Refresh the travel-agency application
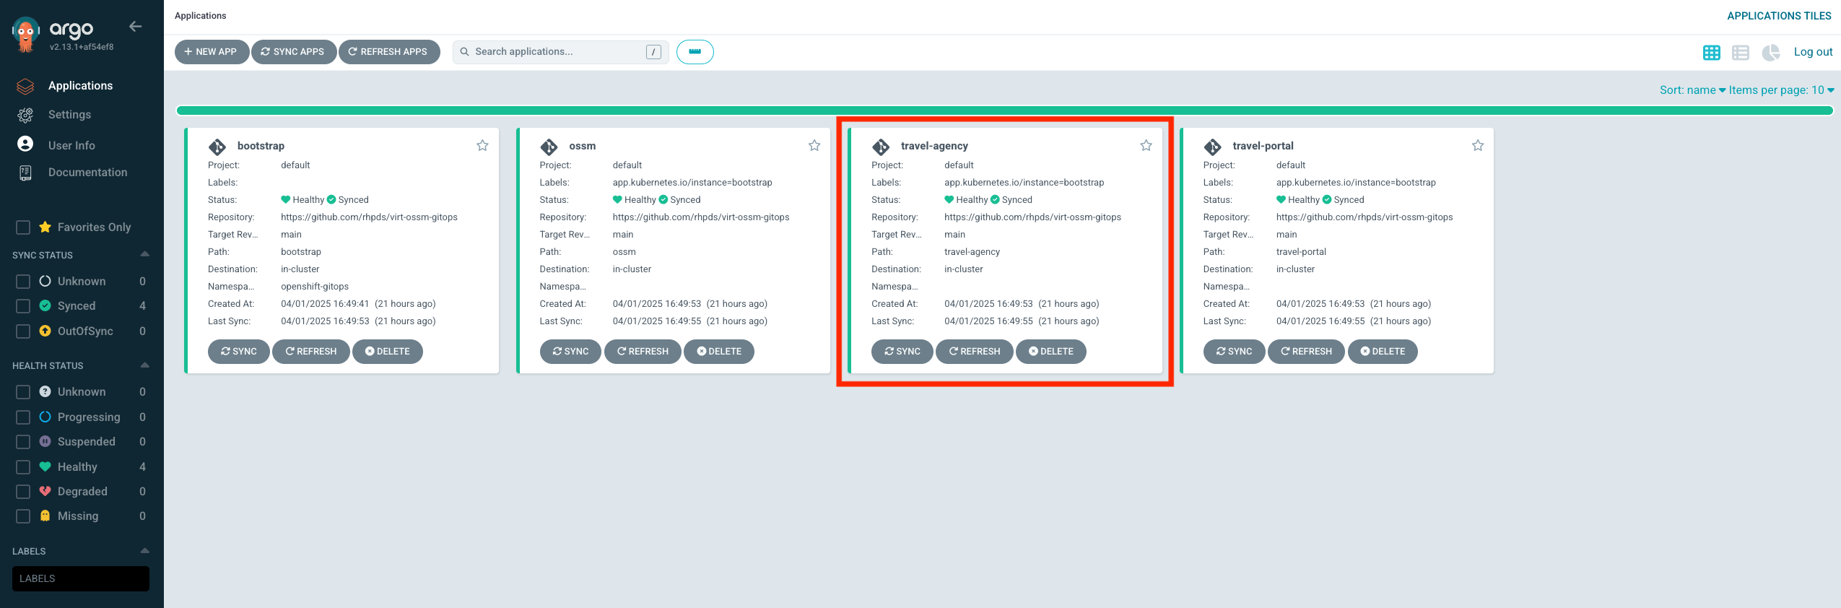The height and width of the screenshot is (608, 1841). pyautogui.click(x=975, y=352)
